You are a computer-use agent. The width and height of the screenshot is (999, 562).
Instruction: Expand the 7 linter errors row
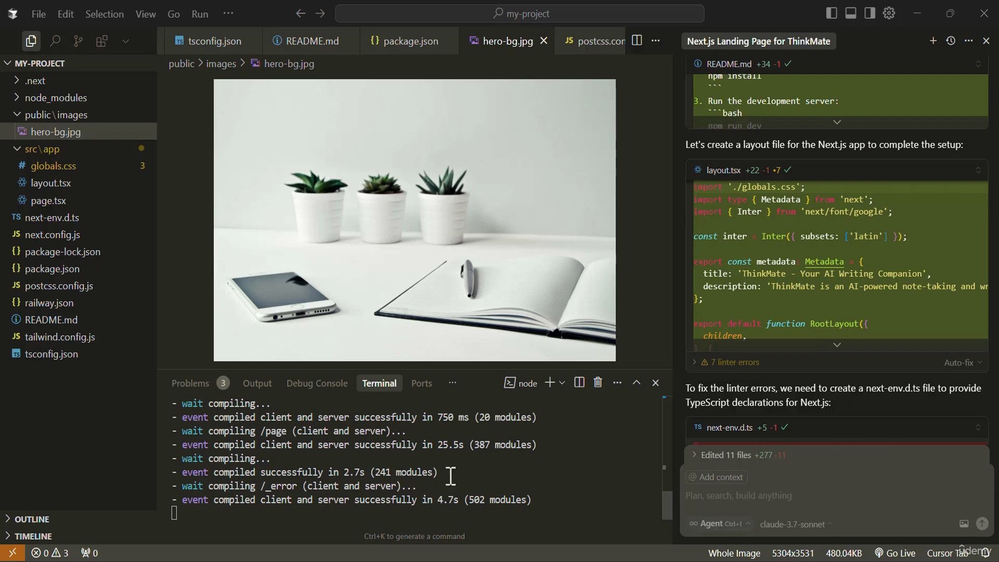(726, 362)
